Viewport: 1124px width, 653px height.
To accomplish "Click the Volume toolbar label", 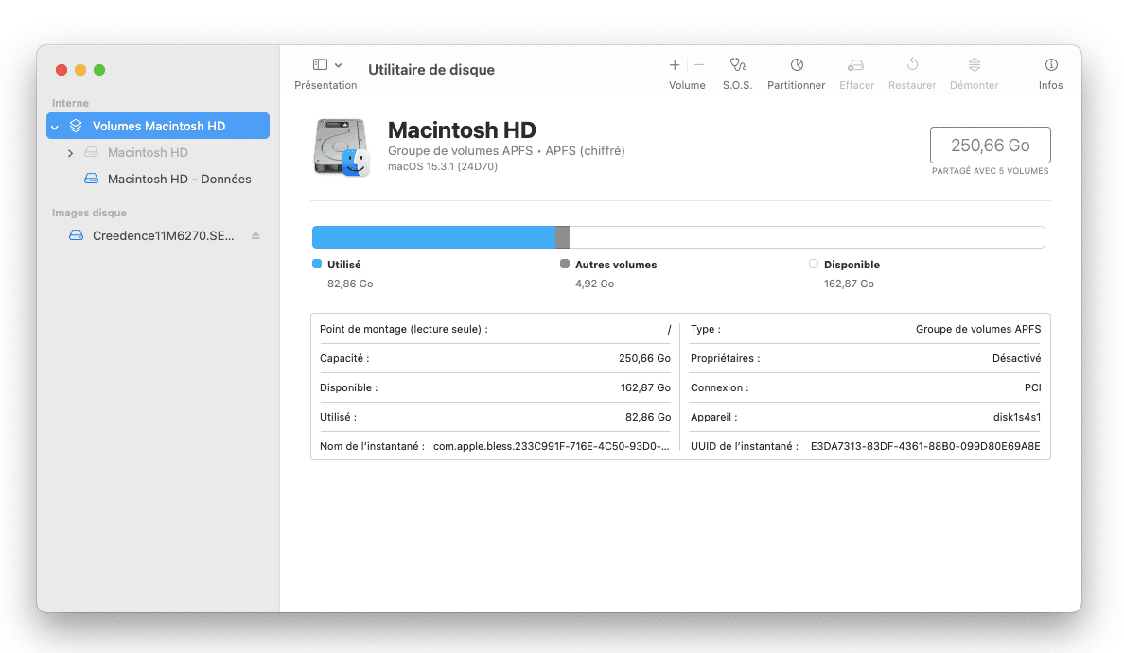I will click(687, 85).
